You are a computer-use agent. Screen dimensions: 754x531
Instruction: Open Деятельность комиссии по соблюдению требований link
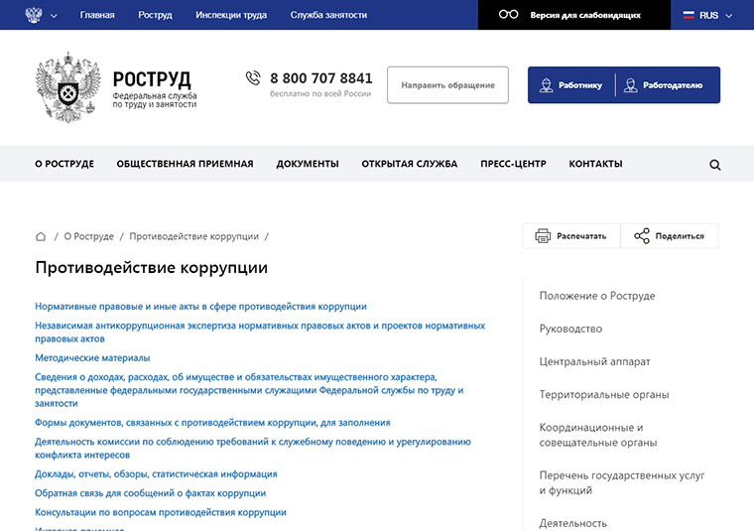coord(252,449)
